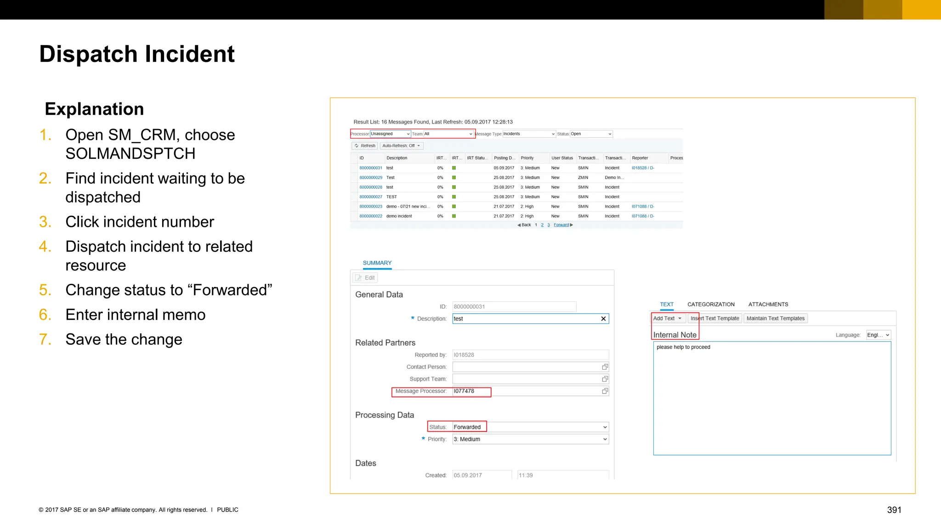Clear the Description field with X icon
This screenshot has width=941, height=529.
coord(603,319)
